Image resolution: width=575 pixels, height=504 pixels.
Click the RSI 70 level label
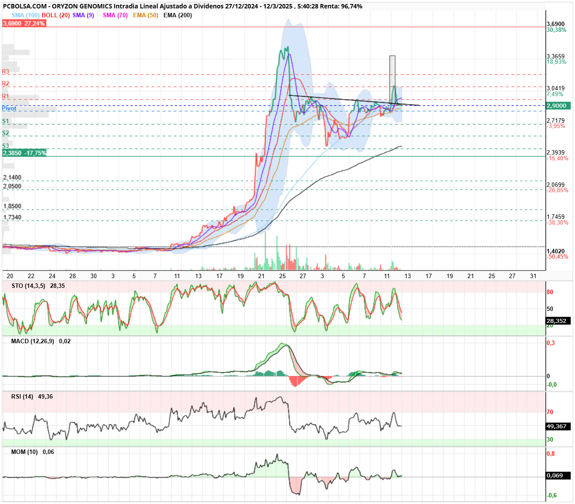click(550, 412)
